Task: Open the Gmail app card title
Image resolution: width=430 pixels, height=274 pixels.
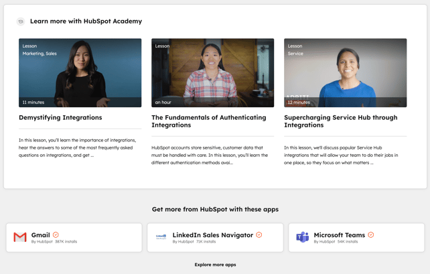Action: click(x=41, y=235)
